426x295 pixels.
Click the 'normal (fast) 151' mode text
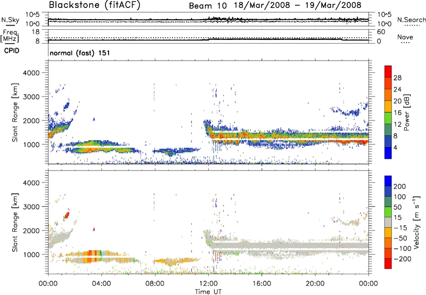pos(80,53)
